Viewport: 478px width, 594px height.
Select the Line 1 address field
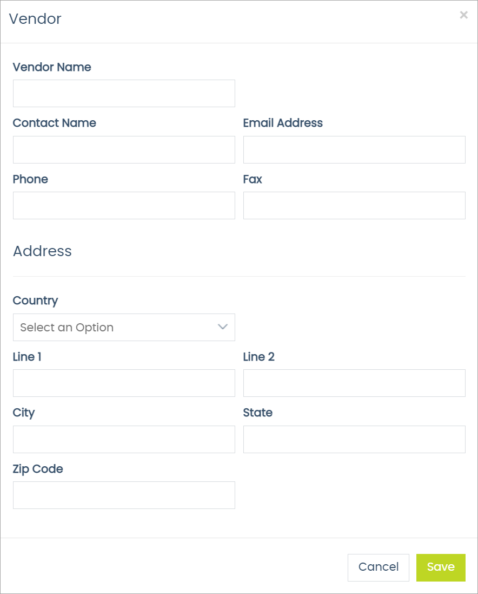point(124,383)
